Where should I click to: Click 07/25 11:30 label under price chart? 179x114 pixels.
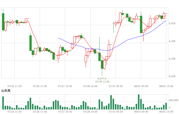14,86
